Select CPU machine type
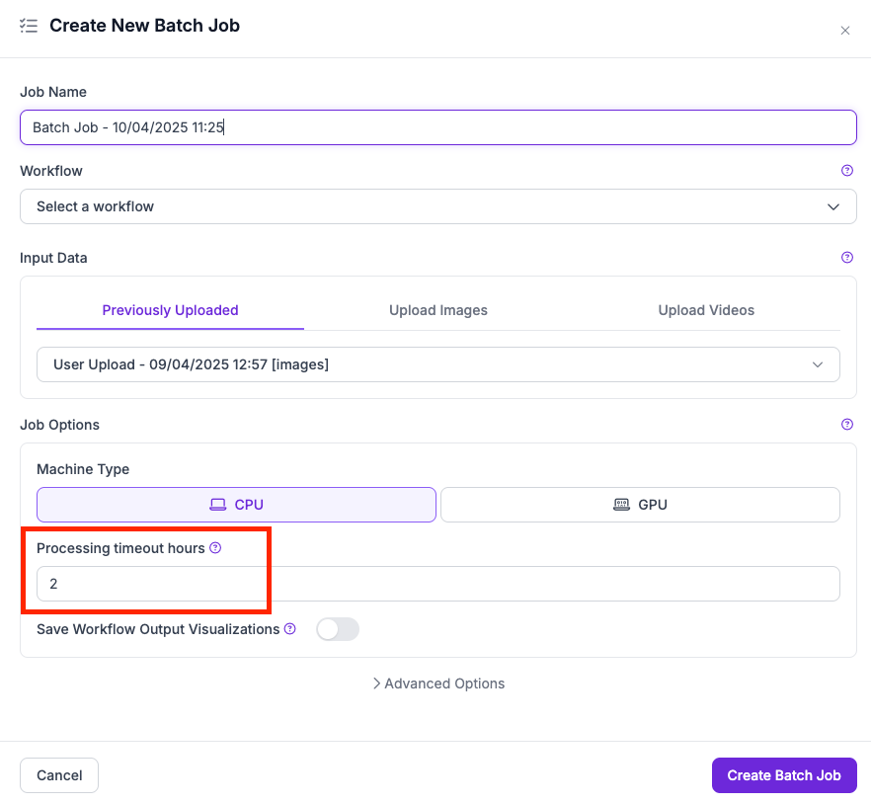871x804 pixels. 236,505
